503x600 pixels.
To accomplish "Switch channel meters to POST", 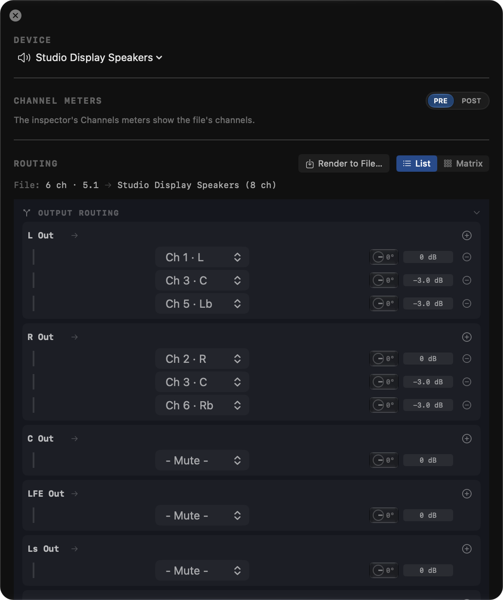I will click(471, 101).
